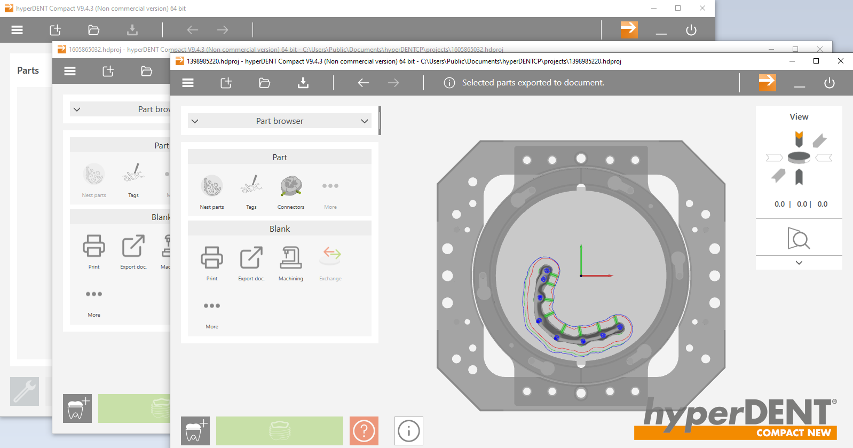
Task: Click orange arrow logo in back hyperDENT window
Action: [x=629, y=29]
